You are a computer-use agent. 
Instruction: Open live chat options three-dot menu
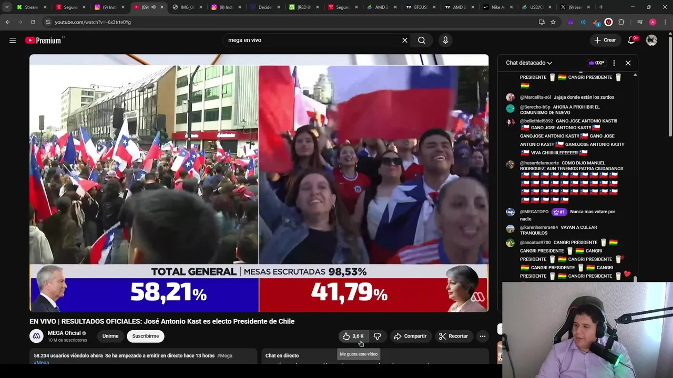pyautogui.click(x=614, y=63)
